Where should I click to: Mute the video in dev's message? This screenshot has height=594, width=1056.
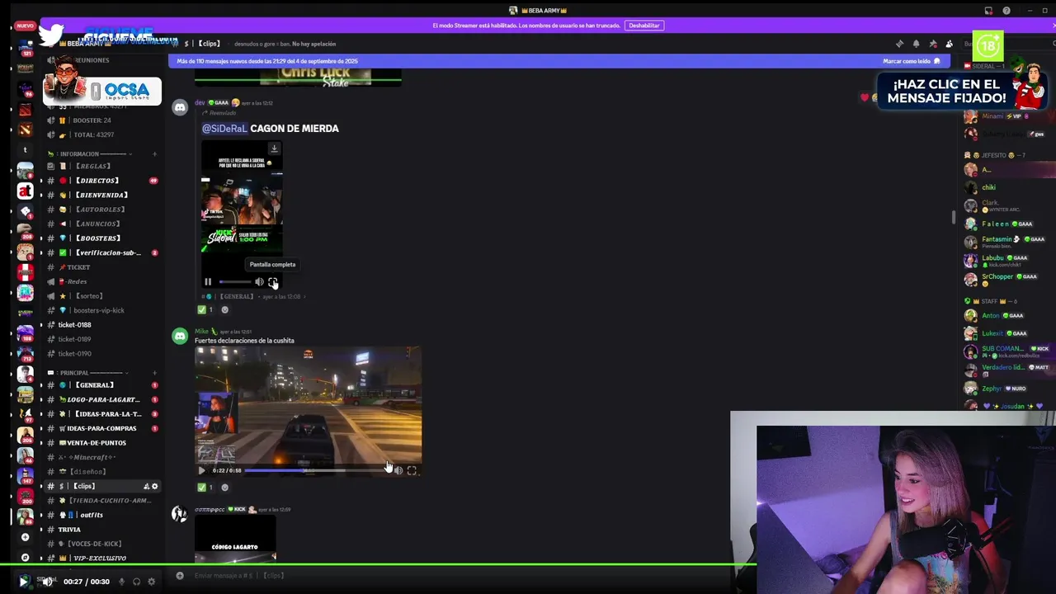tap(259, 282)
